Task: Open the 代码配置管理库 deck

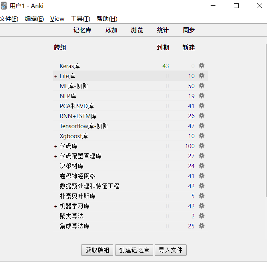Action: click(x=81, y=156)
